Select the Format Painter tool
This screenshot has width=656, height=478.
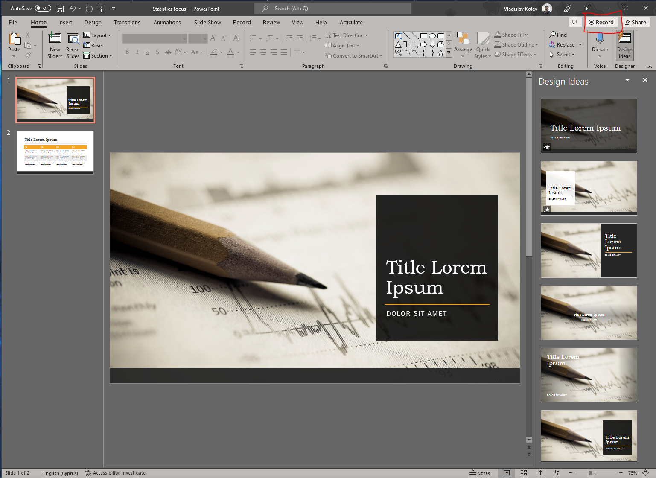pyautogui.click(x=29, y=55)
